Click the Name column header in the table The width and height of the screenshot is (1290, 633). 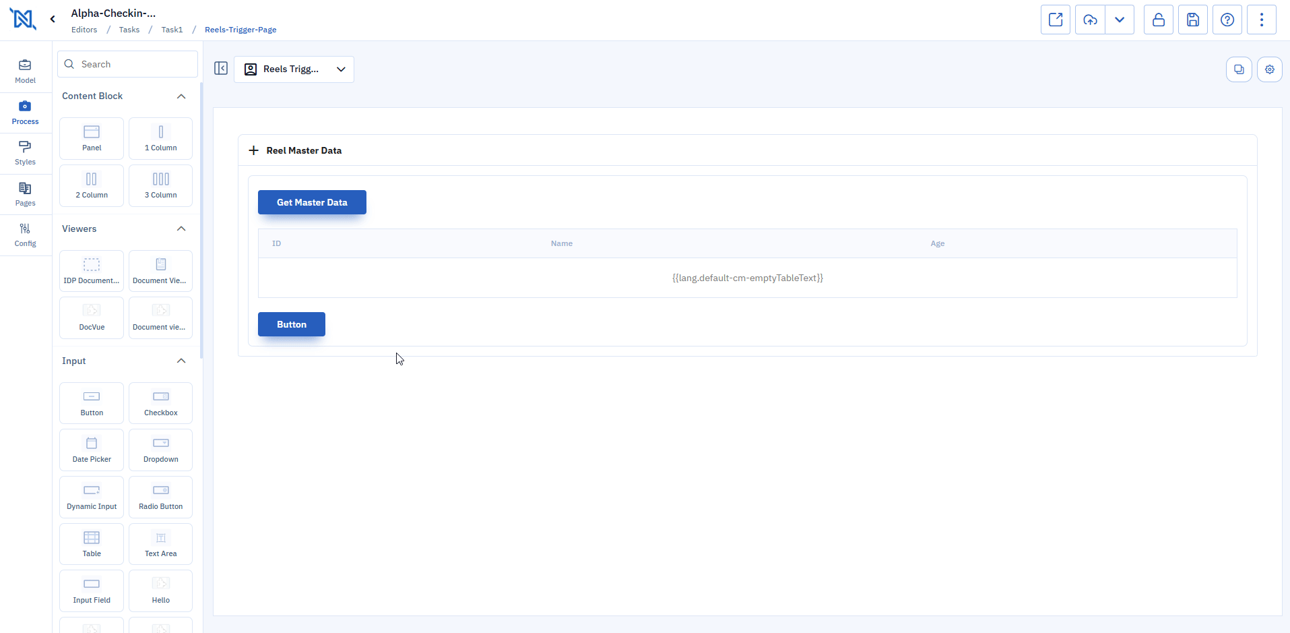pos(562,243)
